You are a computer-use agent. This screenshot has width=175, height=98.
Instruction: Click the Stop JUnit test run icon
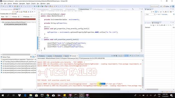28,12
